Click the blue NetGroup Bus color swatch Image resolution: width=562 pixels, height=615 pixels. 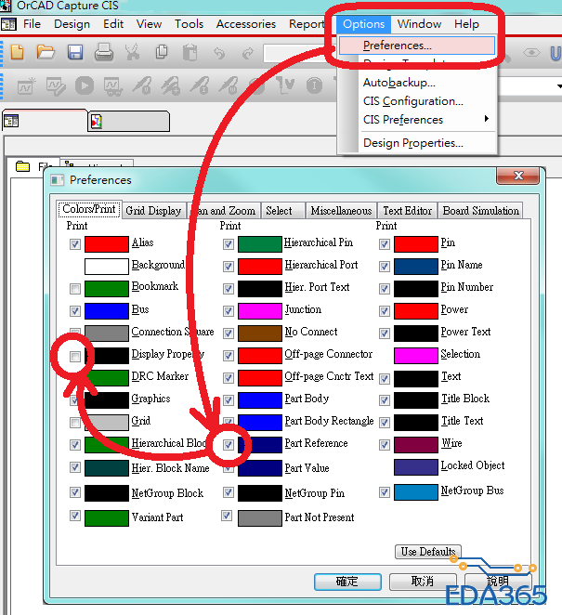(416, 492)
